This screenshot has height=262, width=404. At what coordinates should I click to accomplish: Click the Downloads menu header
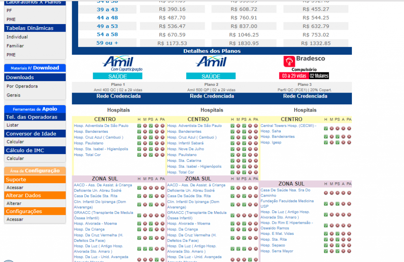[x=35, y=77]
